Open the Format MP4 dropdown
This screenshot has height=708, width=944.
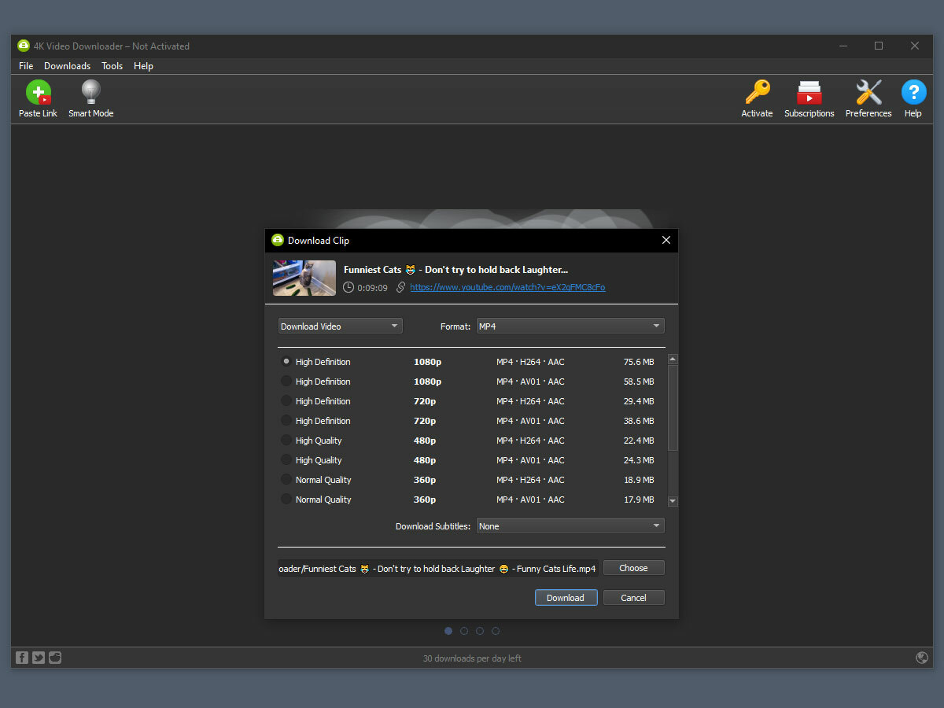tap(570, 326)
